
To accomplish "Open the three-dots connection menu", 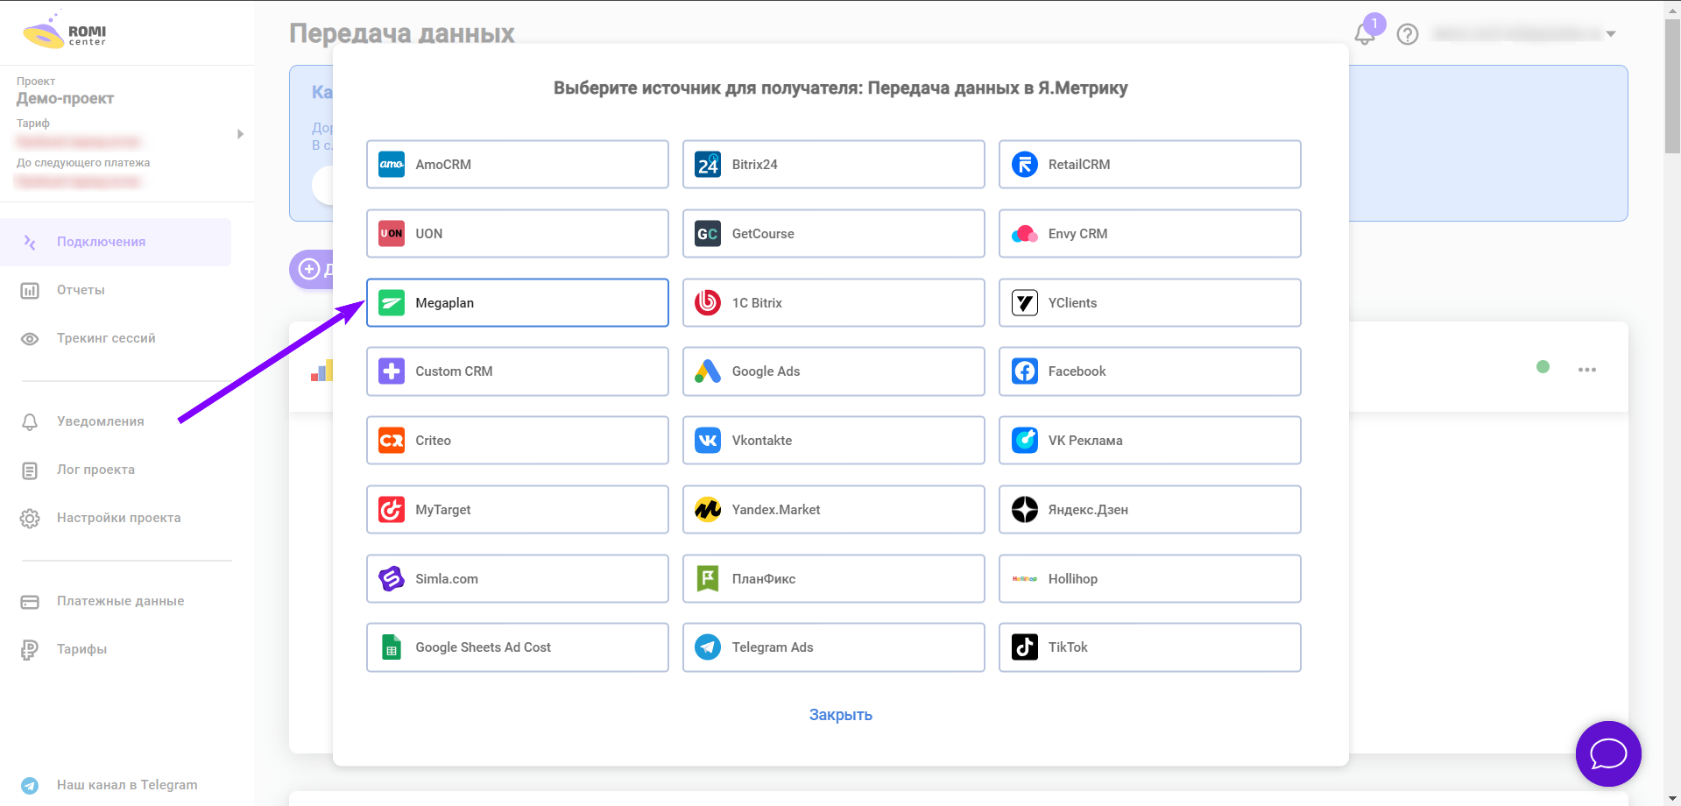I will [x=1587, y=370].
